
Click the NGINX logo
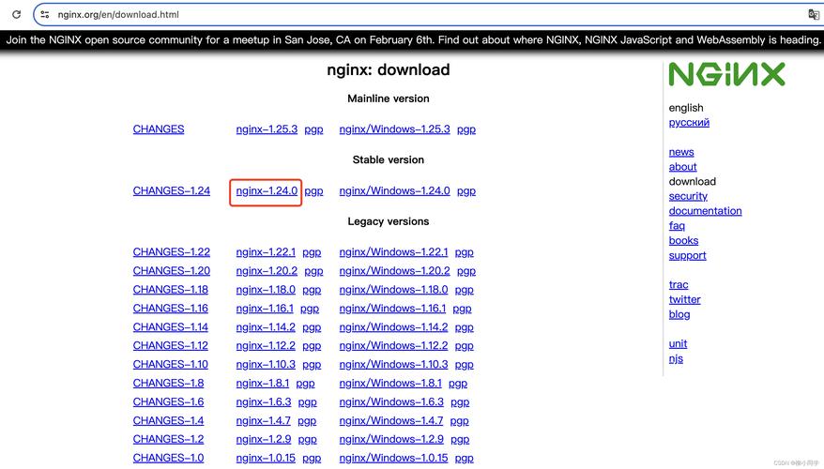726,74
